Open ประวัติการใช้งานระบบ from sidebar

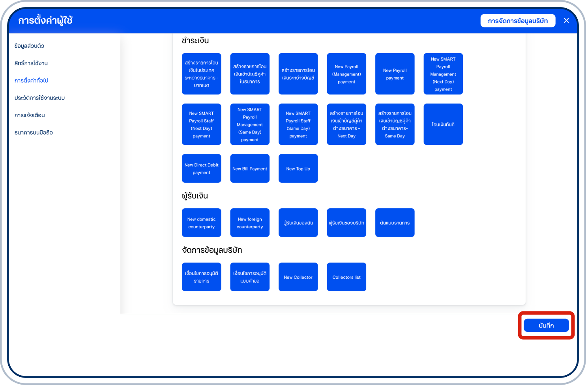pyautogui.click(x=39, y=98)
